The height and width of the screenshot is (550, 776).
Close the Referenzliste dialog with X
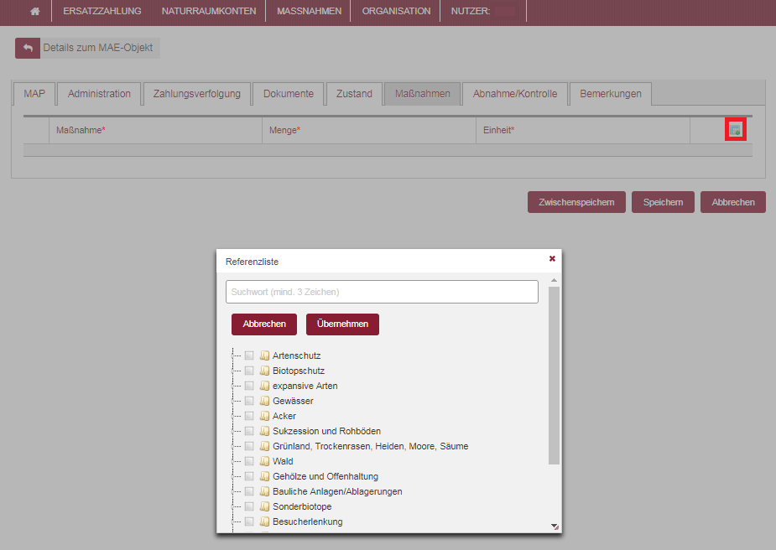552,259
